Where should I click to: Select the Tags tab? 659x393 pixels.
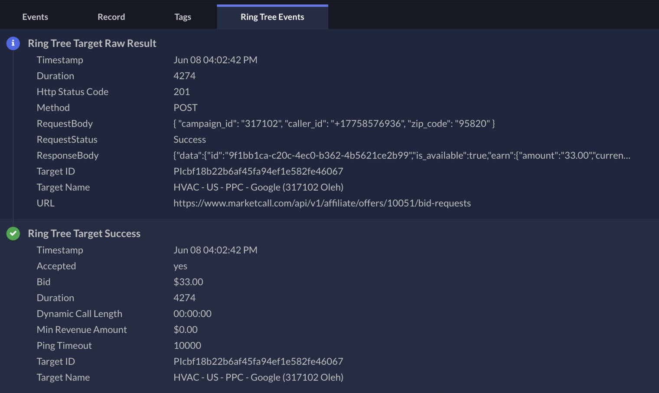[183, 17]
